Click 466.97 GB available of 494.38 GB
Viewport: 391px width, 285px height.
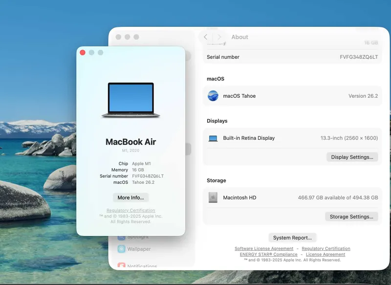point(338,197)
